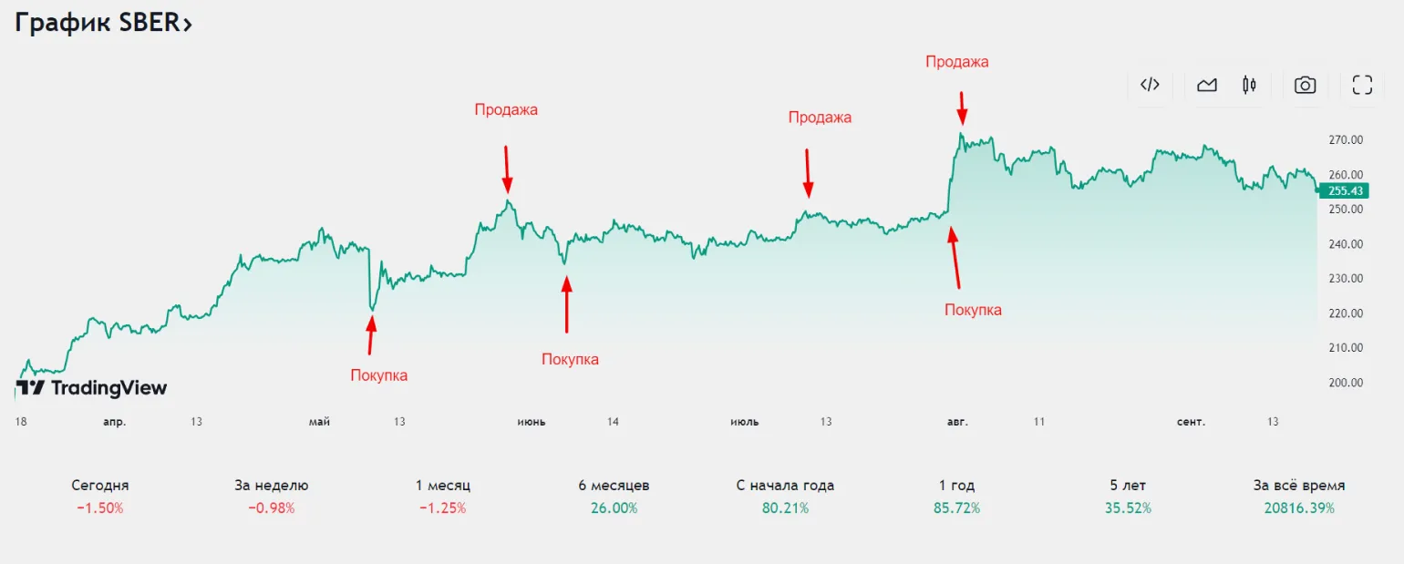Enter fullscreen chart mode
The width and height of the screenshot is (1404, 564).
(x=1362, y=85)
